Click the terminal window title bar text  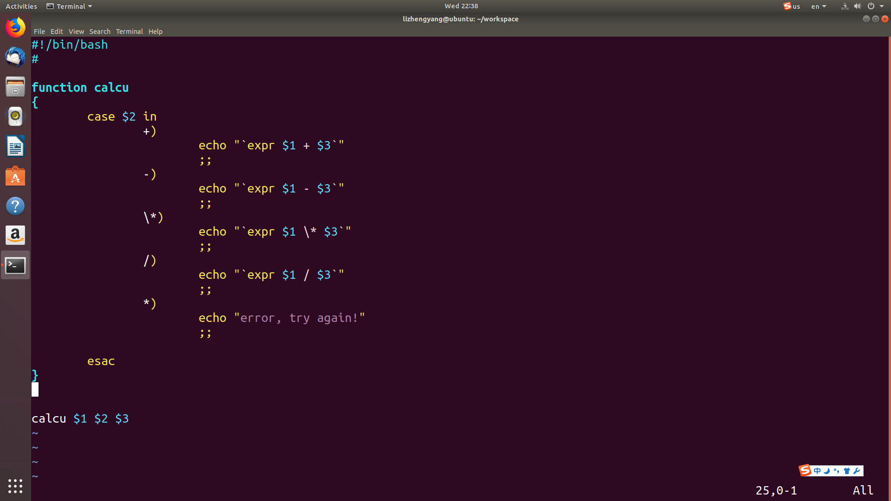460,19
